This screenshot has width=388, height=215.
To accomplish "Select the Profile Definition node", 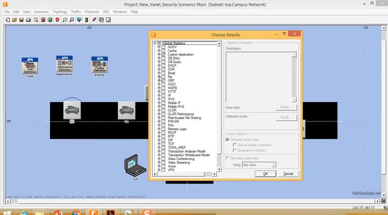I will [100, 64].
